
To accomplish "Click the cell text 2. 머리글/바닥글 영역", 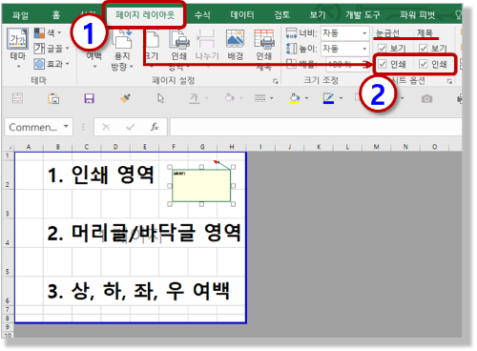I will click(x=144, y=233).
